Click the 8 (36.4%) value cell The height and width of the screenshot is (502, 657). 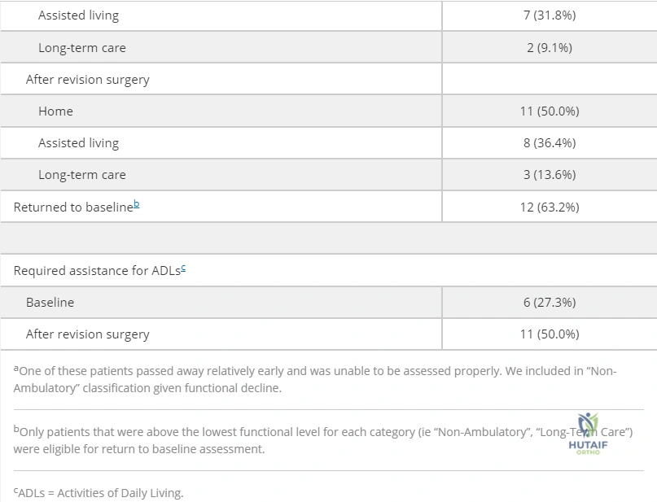(x=550, y=143)
